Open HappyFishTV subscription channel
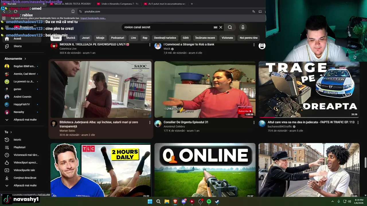367x206 pixels. [x=22, y=104]
